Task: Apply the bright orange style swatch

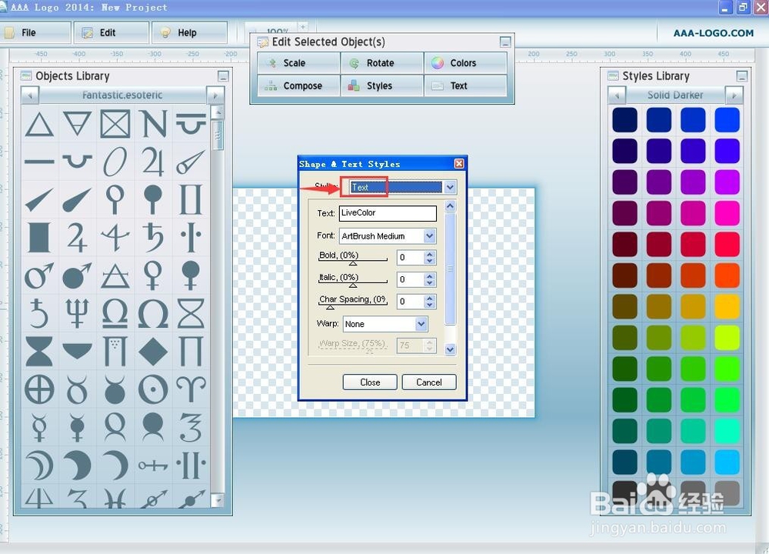Action: (727, 275)
